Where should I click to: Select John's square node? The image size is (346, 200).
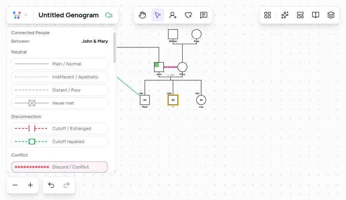pyautogui.click(x=159, y=67)
